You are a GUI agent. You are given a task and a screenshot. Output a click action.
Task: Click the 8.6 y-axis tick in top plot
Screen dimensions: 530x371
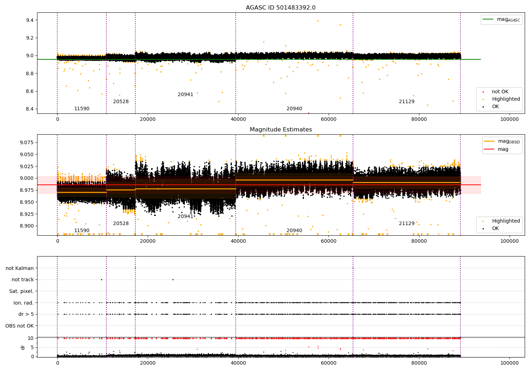point(30,91)
